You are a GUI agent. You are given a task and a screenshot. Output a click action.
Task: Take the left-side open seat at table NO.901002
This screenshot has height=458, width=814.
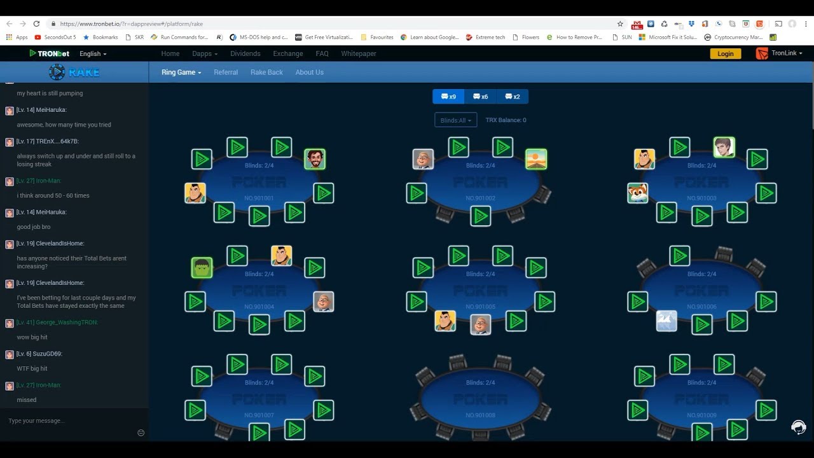(417, 193)
